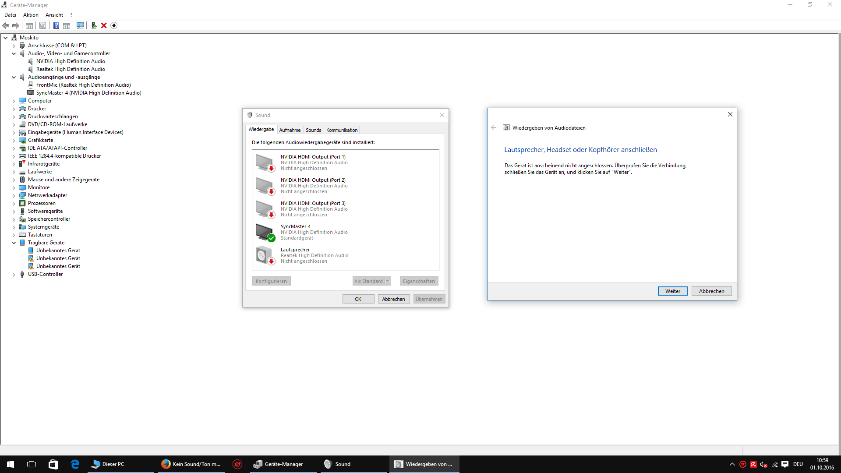Collapse the Tragbare Geräte tree node

[14, 243]
